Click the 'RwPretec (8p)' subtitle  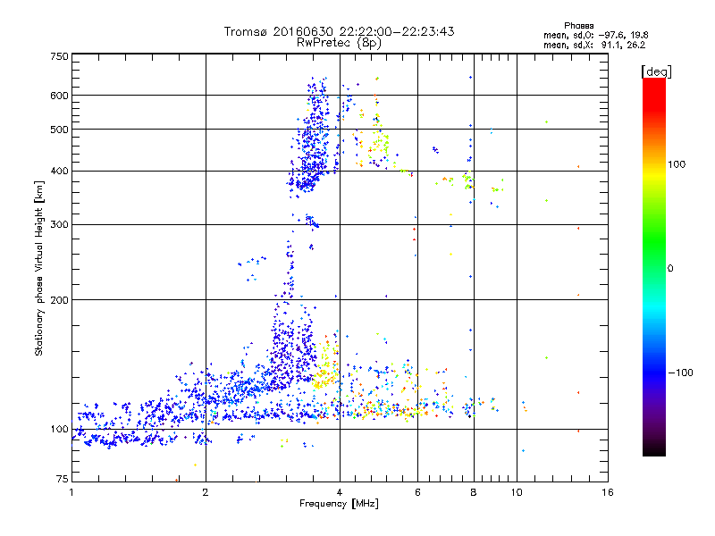point(340,43)
